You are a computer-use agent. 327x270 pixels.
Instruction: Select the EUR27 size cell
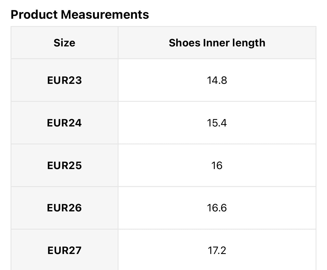coord(64,250)
